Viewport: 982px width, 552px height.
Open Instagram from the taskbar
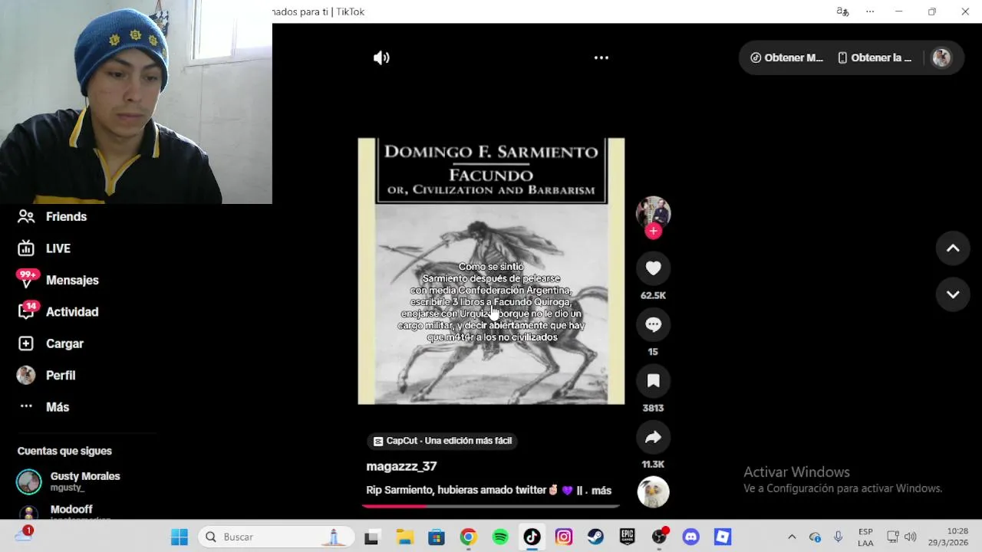click(564, 537)
